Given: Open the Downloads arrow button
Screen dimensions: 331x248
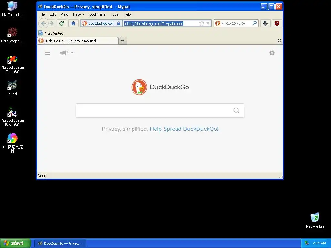Looking at the screenshot, I should [265, 23].
